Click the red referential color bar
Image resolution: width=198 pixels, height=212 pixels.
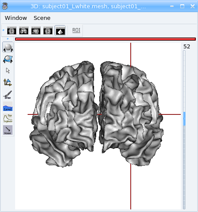point(105,39)
